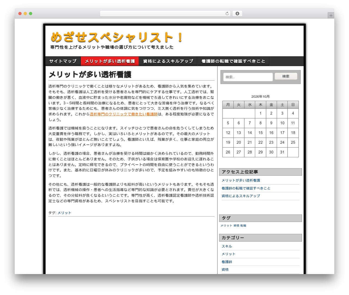Image resolution: width=349 pixels, height=295 pixels.
Task: Click the 月 column header in calendar
Action: [228, 105]
